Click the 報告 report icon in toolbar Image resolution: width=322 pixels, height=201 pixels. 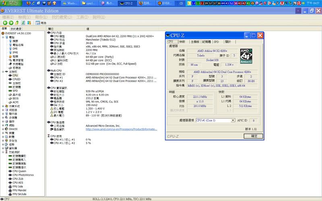41,23
